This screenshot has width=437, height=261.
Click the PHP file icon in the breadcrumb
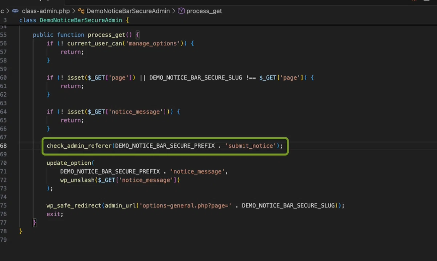click(x=15, y=11)
